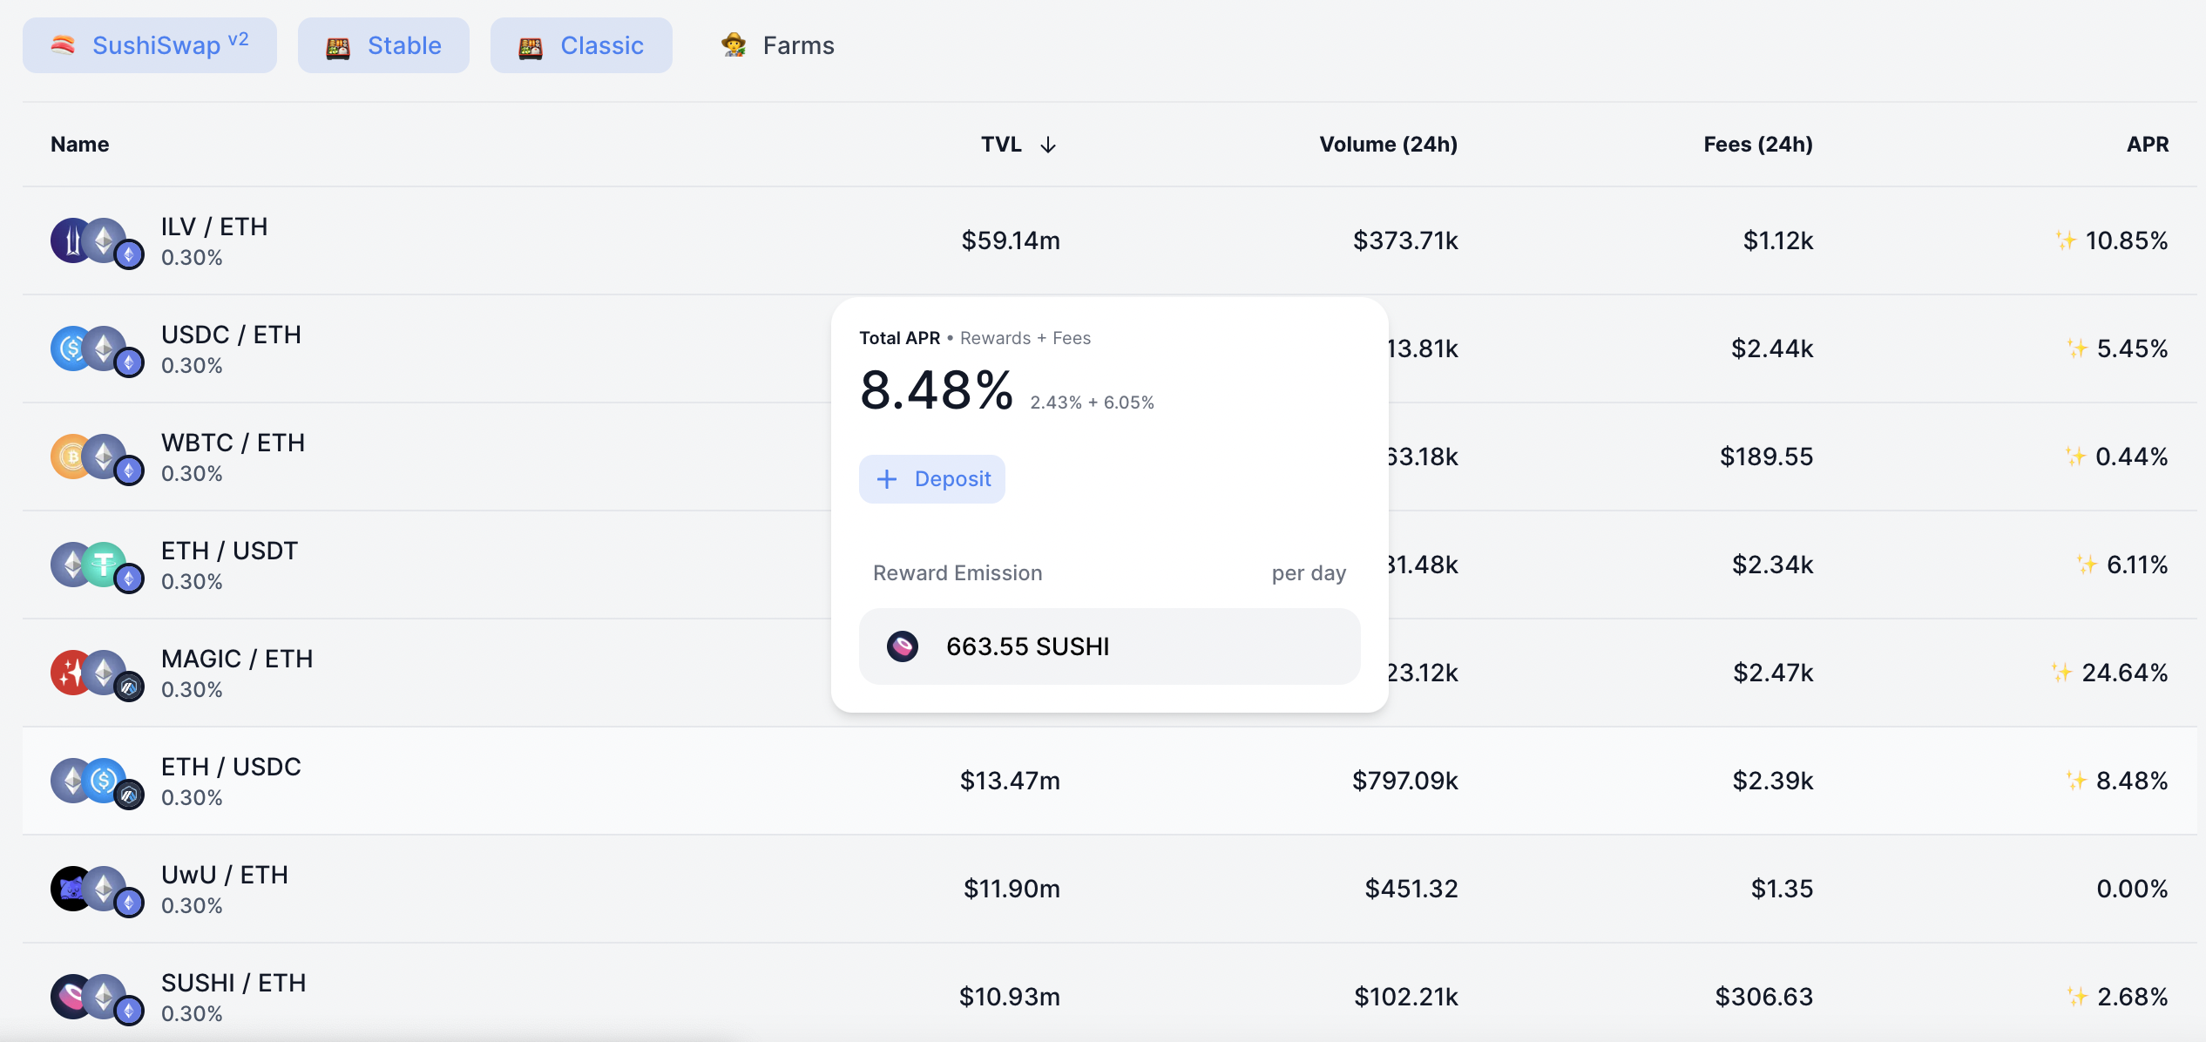Image resolution: width=2206 pixels, height=1042 pixels.
Task: Sort table by TVL column header
Action: tap(1001, 145)
